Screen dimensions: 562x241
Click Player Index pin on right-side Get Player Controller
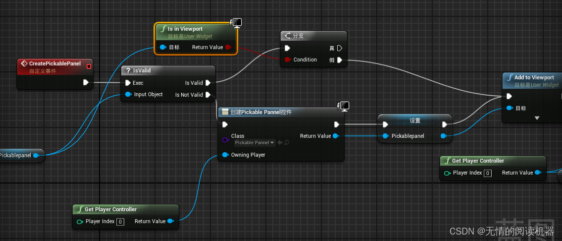[x=447, y=173]
